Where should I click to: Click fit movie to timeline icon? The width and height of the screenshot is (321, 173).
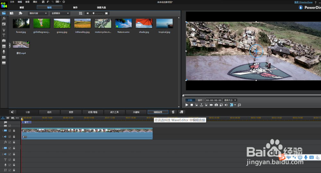click(17, 118)
